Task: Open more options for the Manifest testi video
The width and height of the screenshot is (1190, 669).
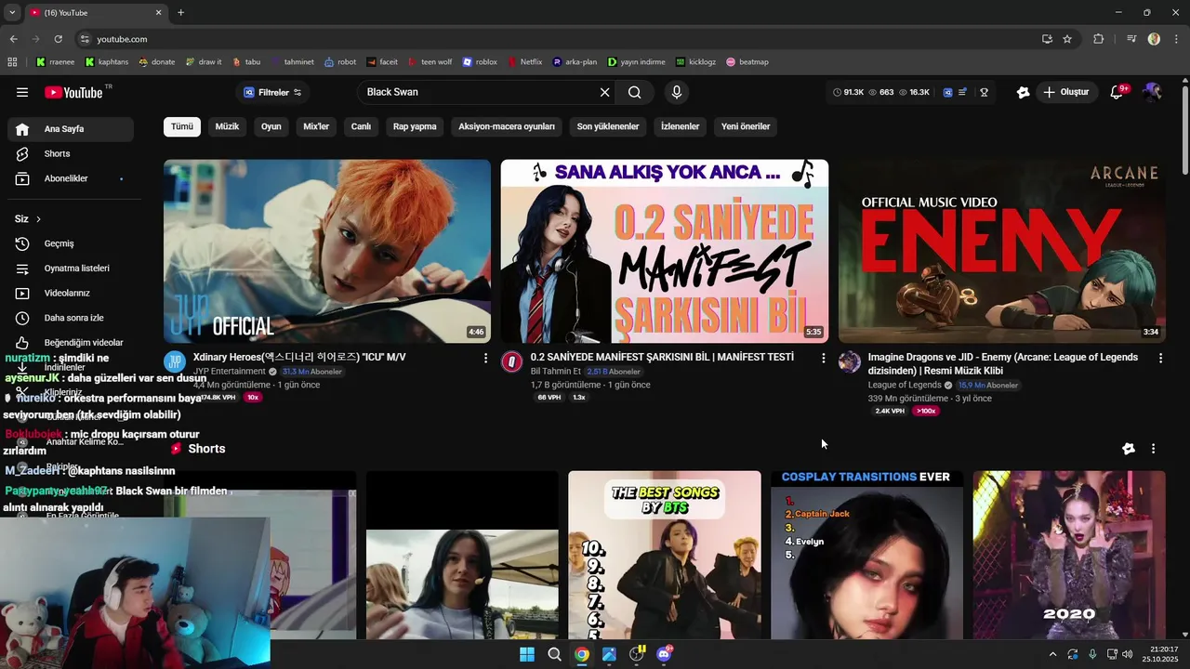Action: point(823,358)
